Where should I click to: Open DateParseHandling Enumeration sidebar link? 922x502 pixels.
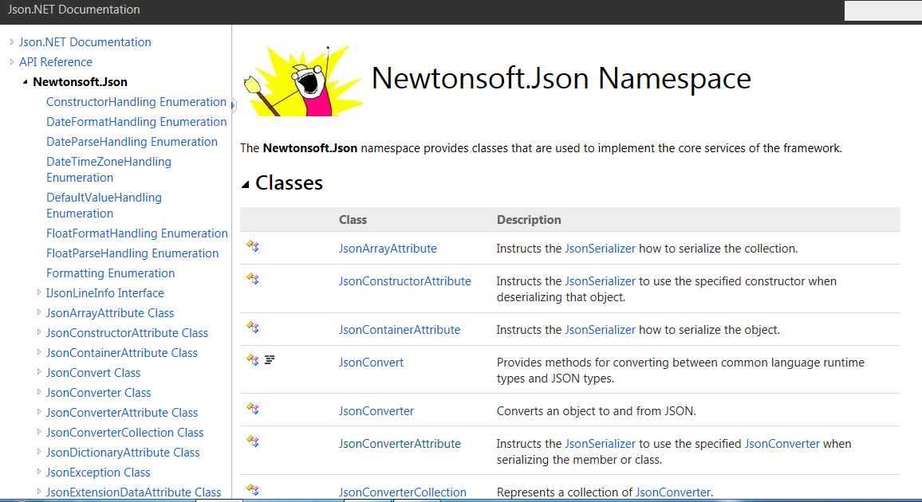tap(132, 142)
